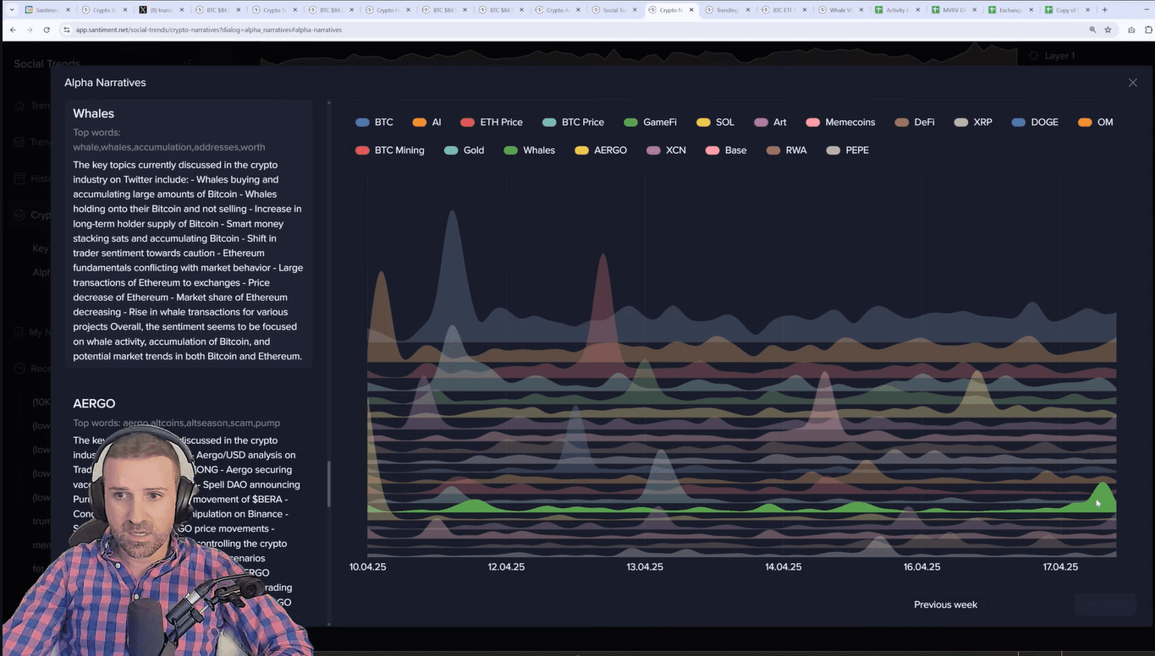Click the Whales narrative heading
This screenshot has width=1155, height=656.
point(93,113)
